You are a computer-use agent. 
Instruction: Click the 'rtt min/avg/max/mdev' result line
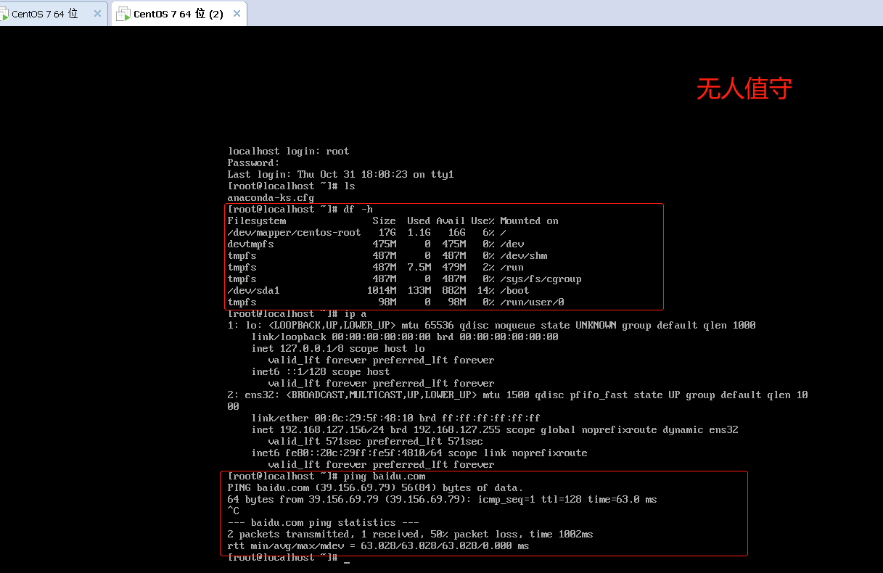[378, 545]
